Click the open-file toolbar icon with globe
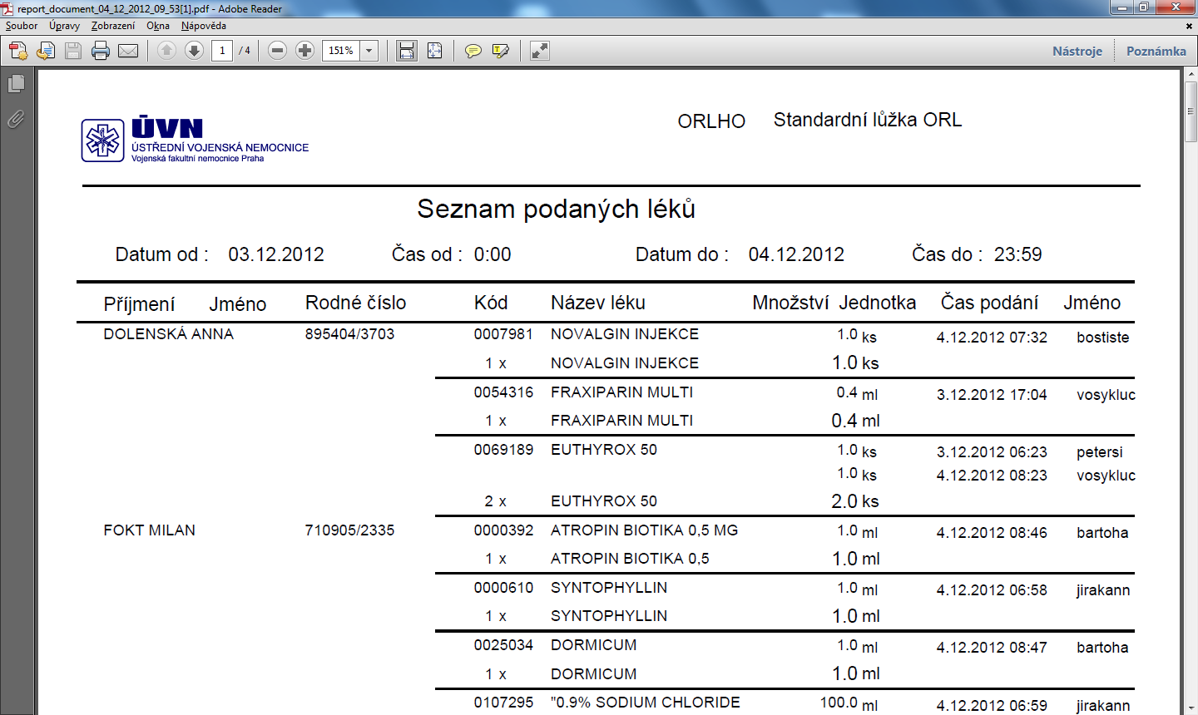The height and width of the screenshot is (715, 1198). coord(46,51)
